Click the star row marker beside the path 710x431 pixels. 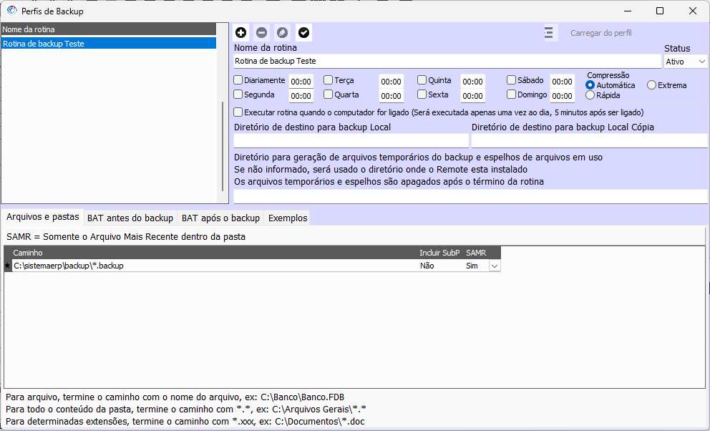coord(7,266)
